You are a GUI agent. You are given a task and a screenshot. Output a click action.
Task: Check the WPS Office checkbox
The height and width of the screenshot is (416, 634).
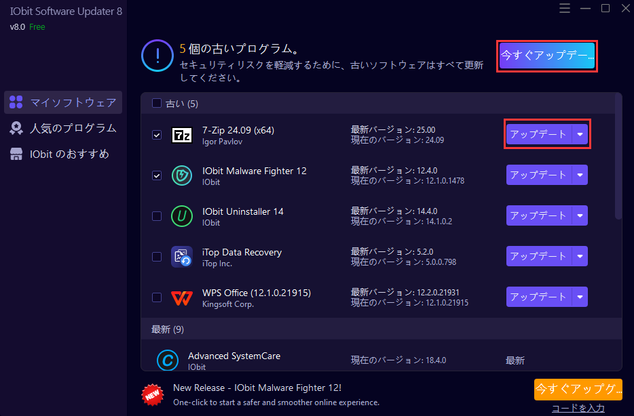157,297
